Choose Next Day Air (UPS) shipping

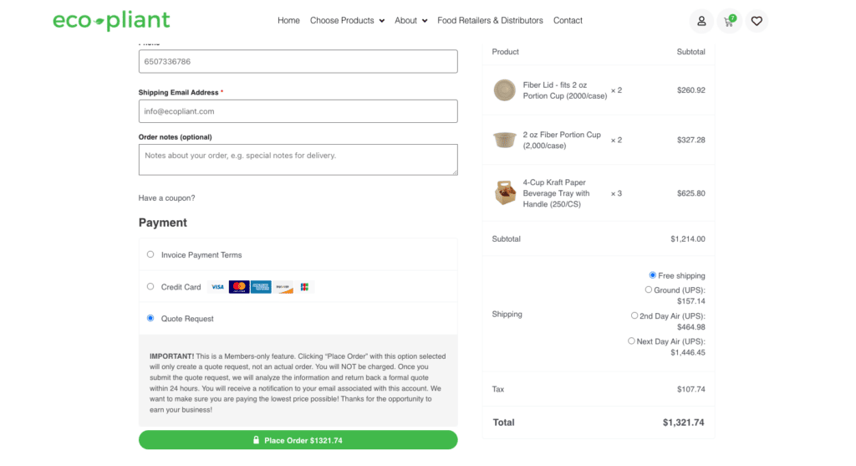click(x=631, y=341)
